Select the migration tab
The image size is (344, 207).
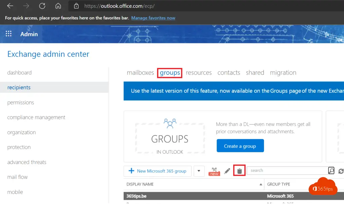tap(283, 73)
